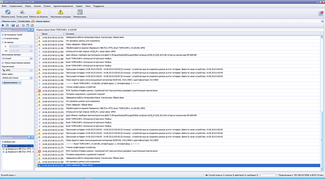The image size is (325, 179).
Task: Open the Администрирование menu
Action: coord(63,6)
